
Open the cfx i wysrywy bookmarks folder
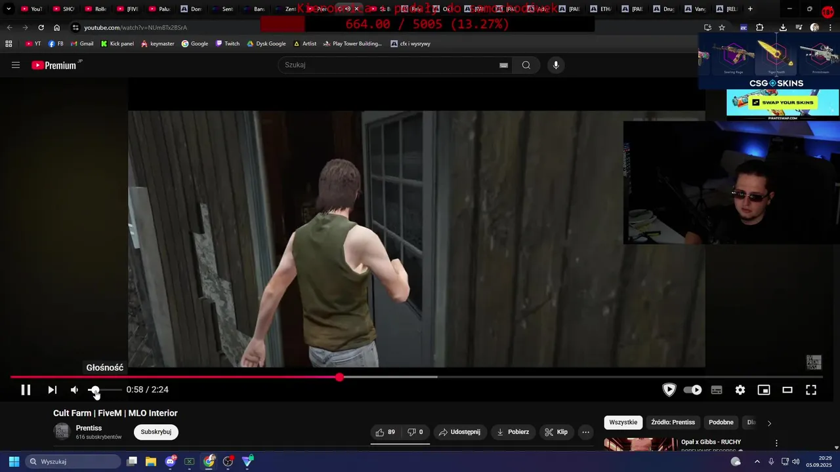410,44
